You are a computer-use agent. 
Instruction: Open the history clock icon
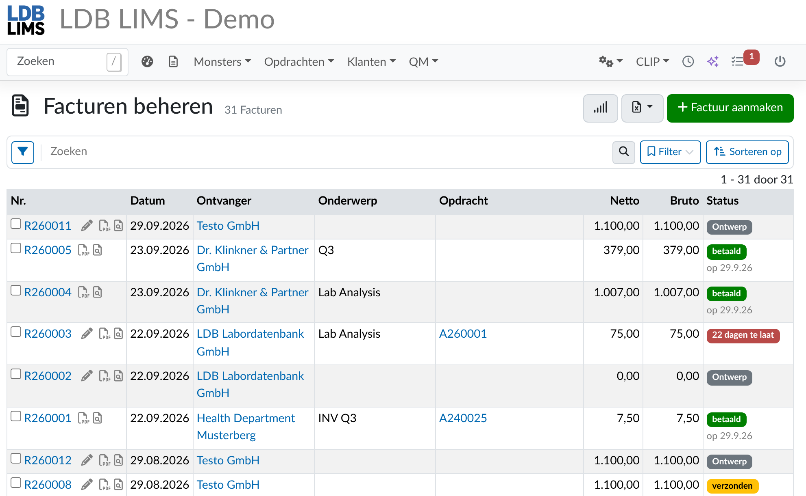click(688, 62)
